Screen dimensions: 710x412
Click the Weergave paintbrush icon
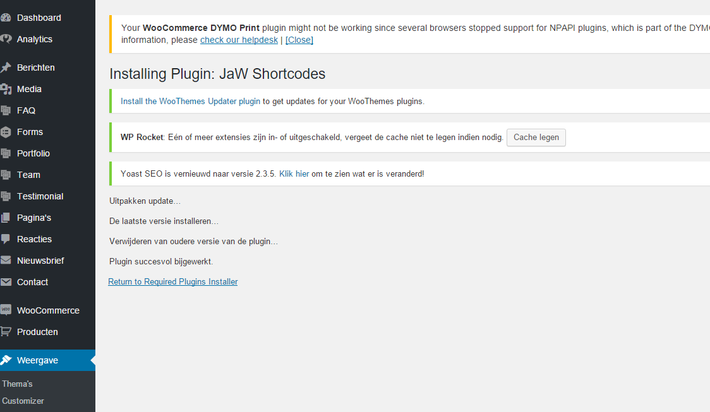pyautogui.click(x=6, y=360)
